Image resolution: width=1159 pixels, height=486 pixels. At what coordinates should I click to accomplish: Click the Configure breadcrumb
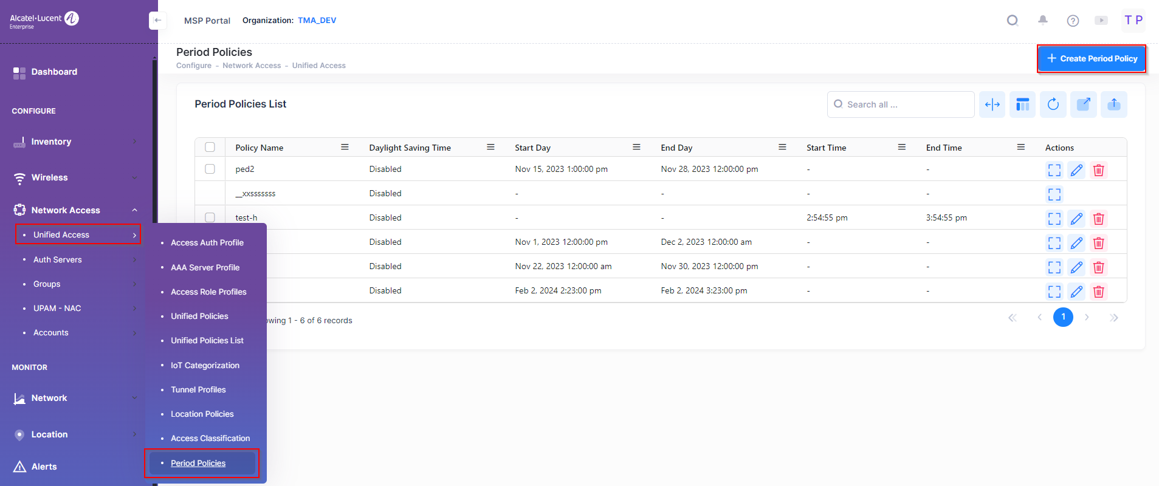pos(194,66)
